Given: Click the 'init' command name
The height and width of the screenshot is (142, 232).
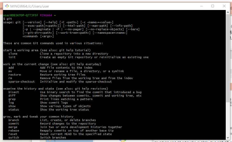Looking at the screenshot, I should pyautogui.click(x=12, y=57).
